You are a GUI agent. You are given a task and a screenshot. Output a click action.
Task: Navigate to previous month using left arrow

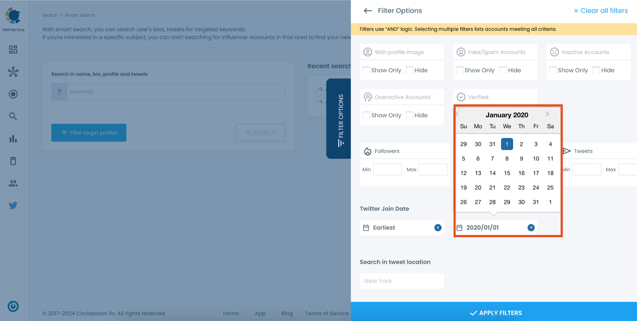pyautogui.click(x=458, y=114)
